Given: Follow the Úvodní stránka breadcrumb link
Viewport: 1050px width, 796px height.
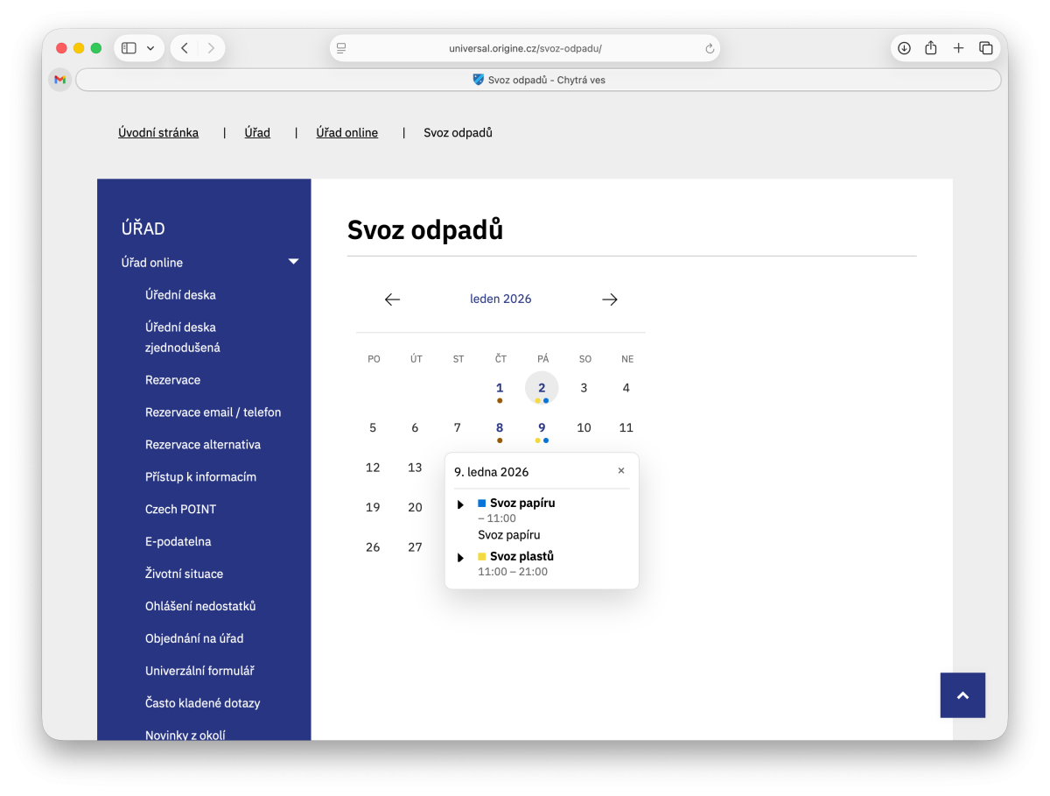Looking at the screenshot, I should point(157,132).
